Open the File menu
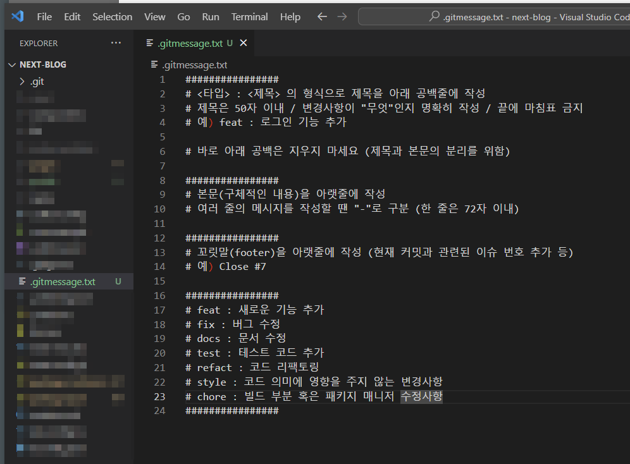 (x=44, y=16)
